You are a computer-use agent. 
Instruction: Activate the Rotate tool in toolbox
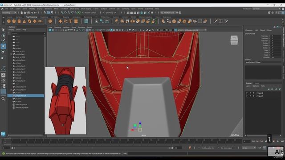coord(3,52)
